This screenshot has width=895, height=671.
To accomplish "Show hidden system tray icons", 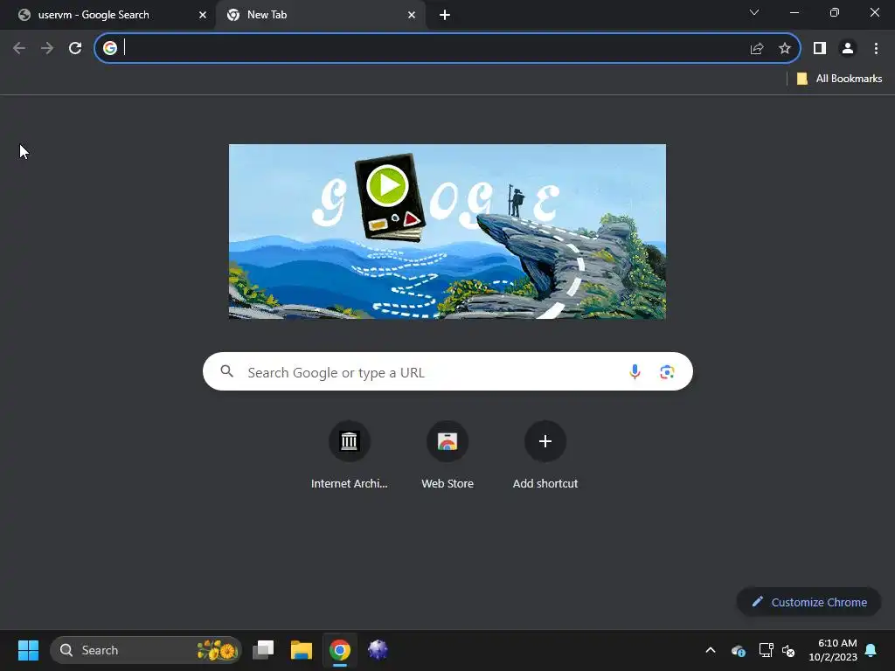I will coord(711,650).
